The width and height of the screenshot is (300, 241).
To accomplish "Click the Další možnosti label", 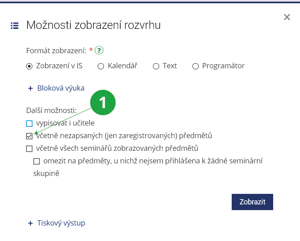I will point(51,110).
